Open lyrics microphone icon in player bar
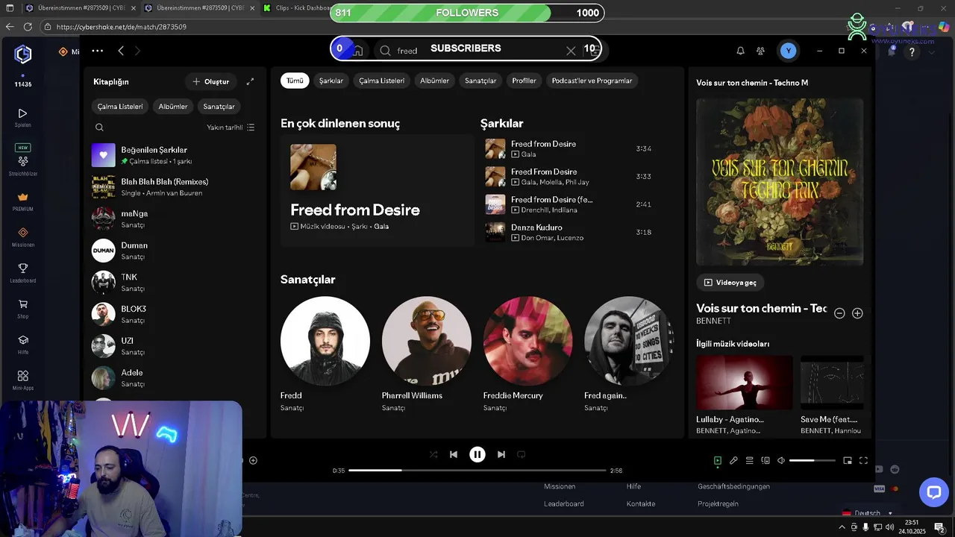Screen dimensions: 955x537 [x=733, y=461]
